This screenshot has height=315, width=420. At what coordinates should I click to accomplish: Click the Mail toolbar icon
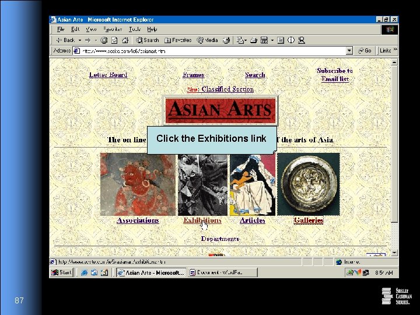pos(240,40)
